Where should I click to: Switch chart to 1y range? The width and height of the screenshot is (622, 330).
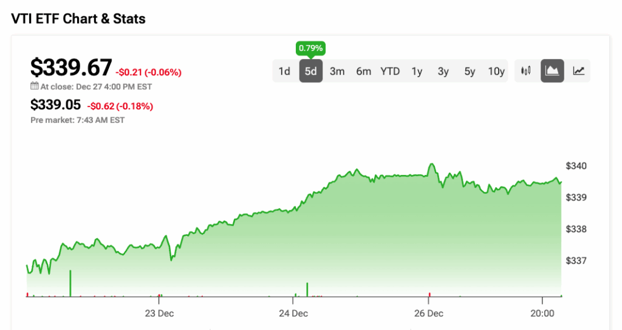coord(417,71)
